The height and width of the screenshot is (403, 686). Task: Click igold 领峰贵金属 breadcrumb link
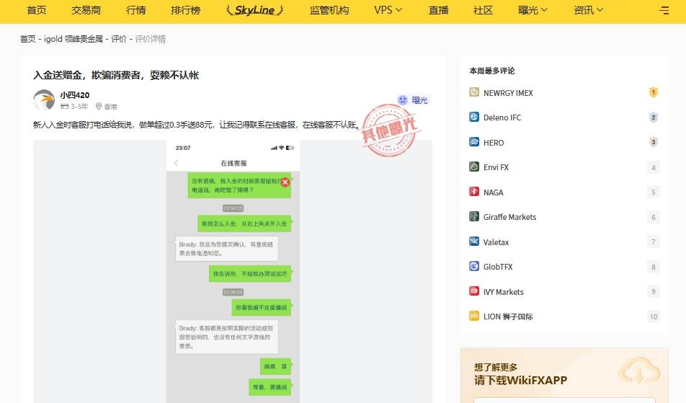[x=73, y=39]
